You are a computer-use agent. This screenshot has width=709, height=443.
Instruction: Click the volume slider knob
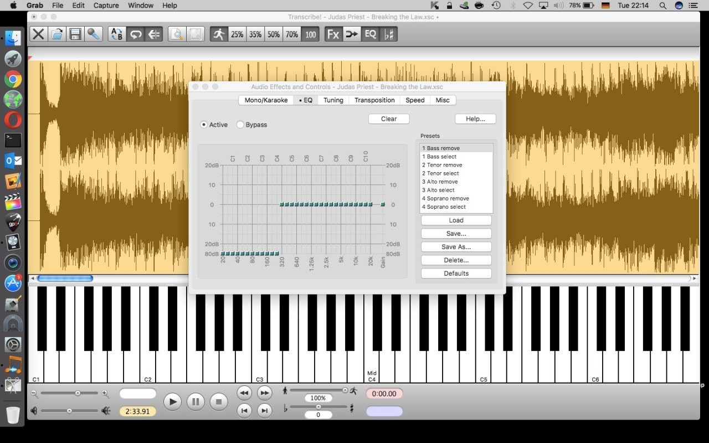tap(69, 411)
